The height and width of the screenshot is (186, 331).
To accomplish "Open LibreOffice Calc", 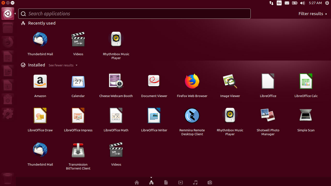I will click(306, 81).
